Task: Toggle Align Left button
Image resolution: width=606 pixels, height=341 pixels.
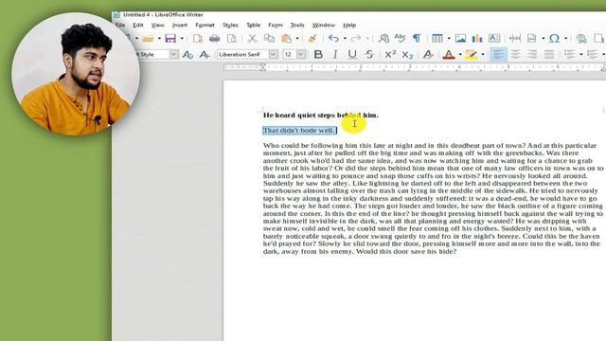Action: pyautogui.click(x=499, y=54)
